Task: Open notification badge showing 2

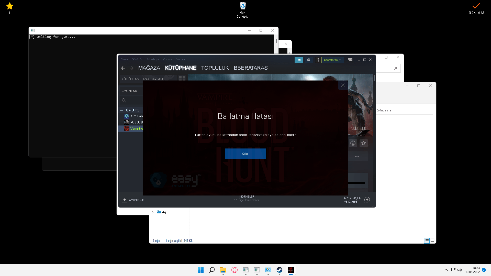Action: (x=484, y=270)
